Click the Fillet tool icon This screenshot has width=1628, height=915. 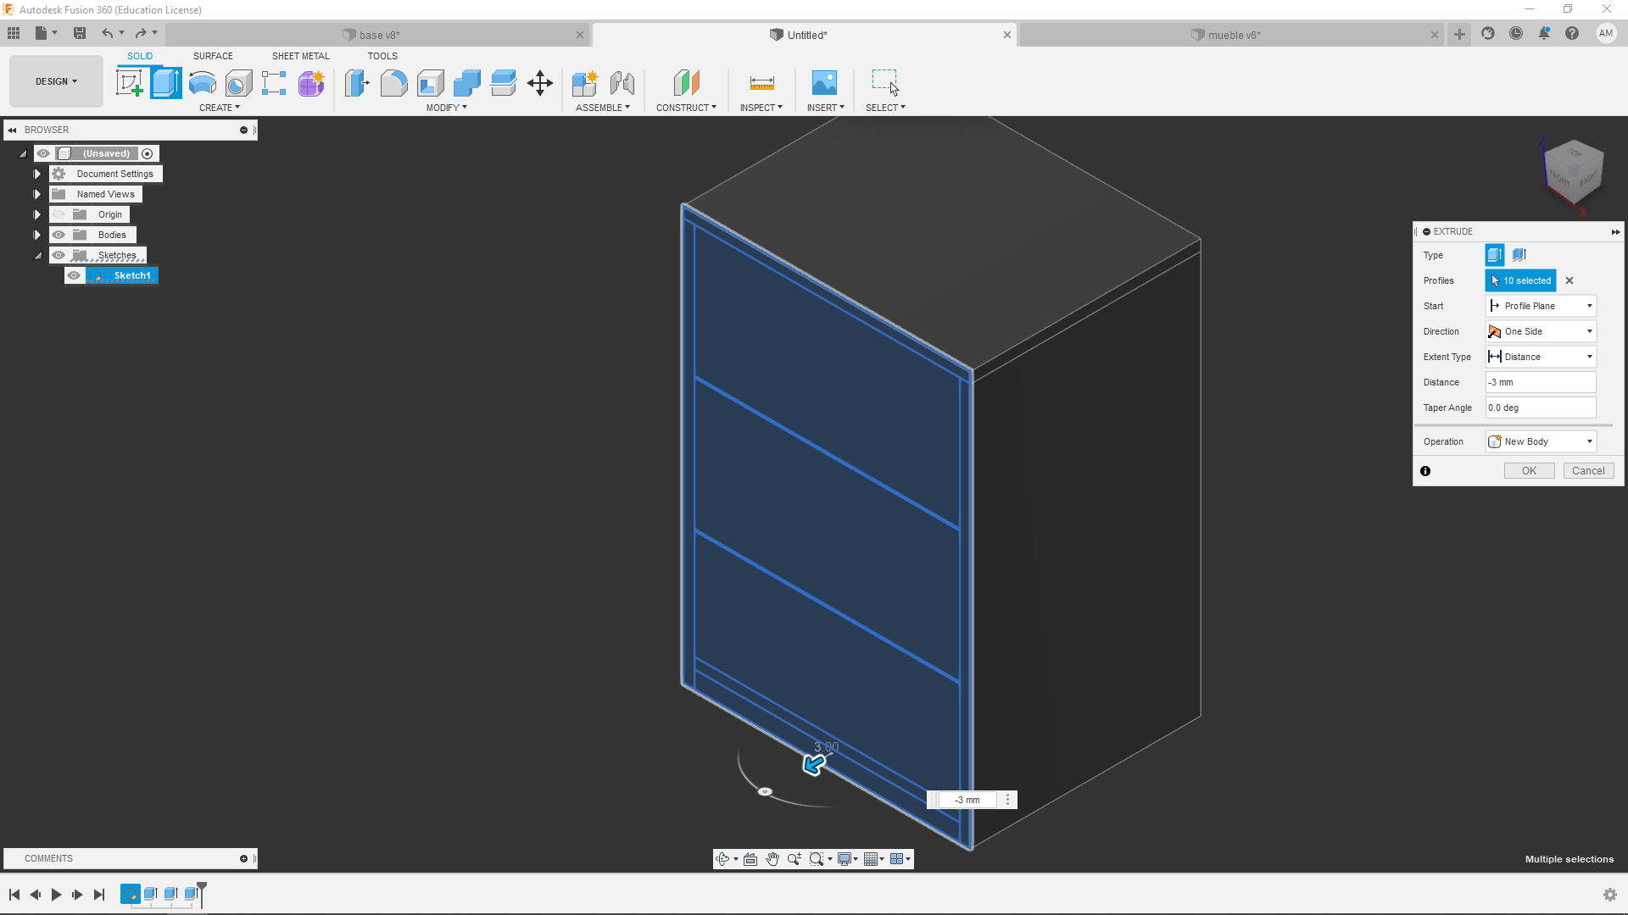click(x=393, y=83)
